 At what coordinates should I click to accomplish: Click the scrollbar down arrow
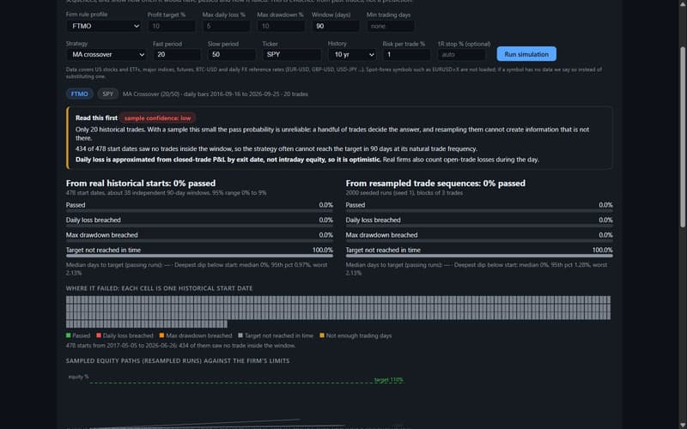[x=683, y=425]
